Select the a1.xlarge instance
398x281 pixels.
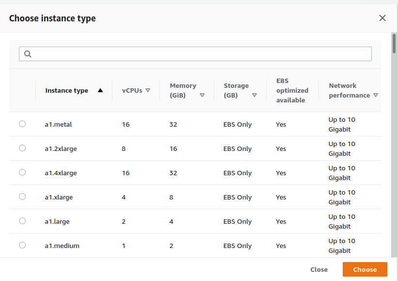click(x=22, y=197)
